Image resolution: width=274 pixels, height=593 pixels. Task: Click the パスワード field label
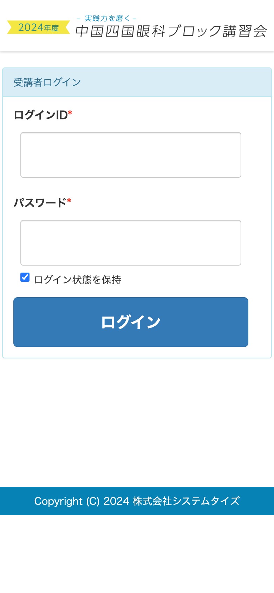click(40, 203)
